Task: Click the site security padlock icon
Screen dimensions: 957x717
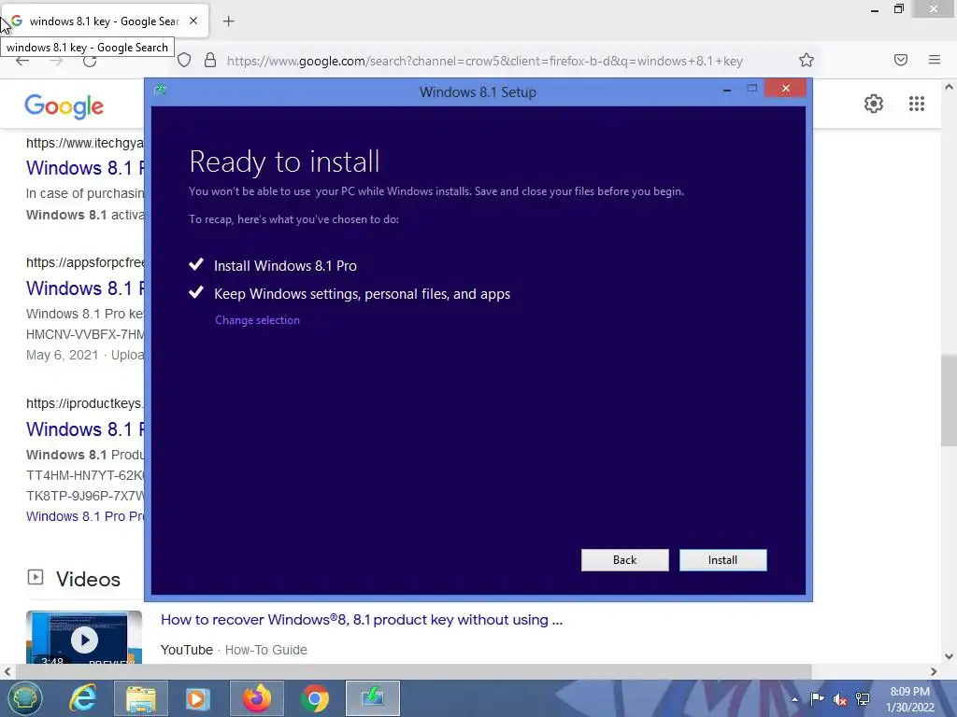Action: [210, 61]
